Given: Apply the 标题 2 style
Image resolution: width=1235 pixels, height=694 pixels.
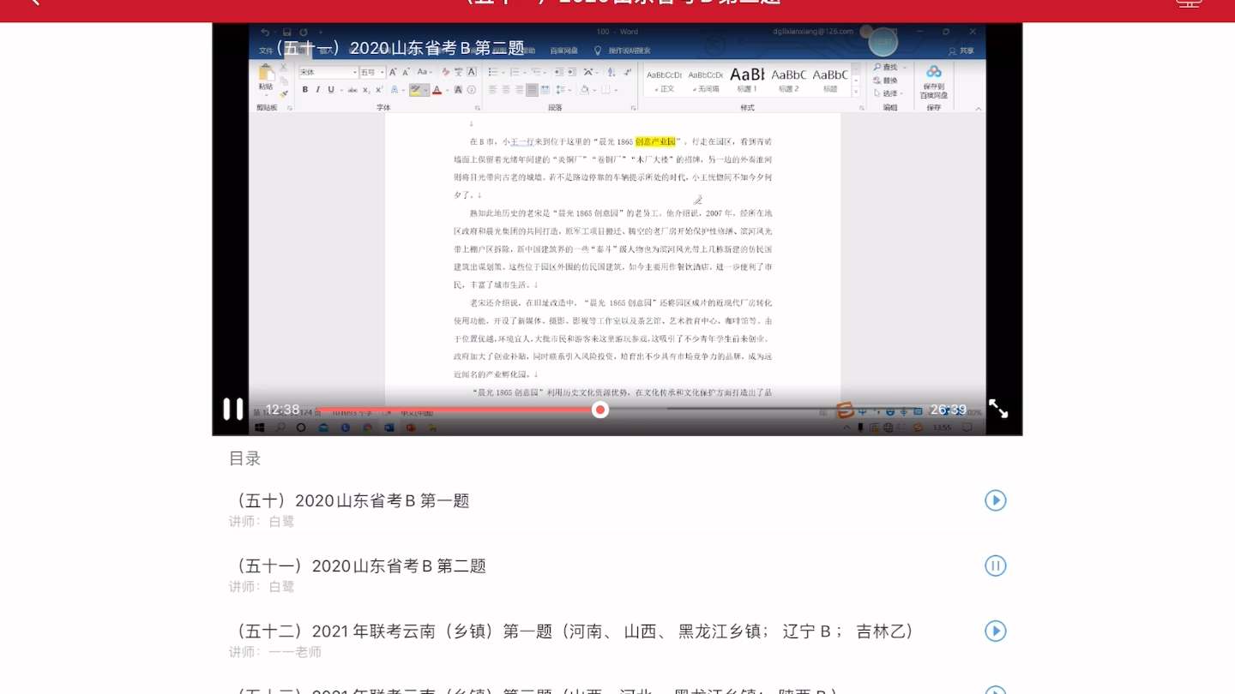Looking at the screenshot, I should [788, 81].
